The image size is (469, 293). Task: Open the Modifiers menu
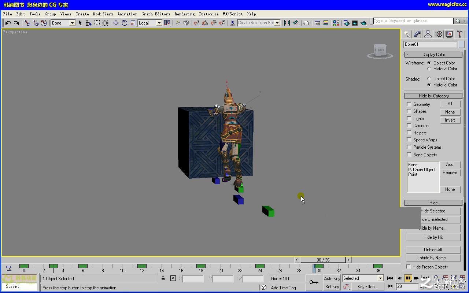click(x=103, y=14)
